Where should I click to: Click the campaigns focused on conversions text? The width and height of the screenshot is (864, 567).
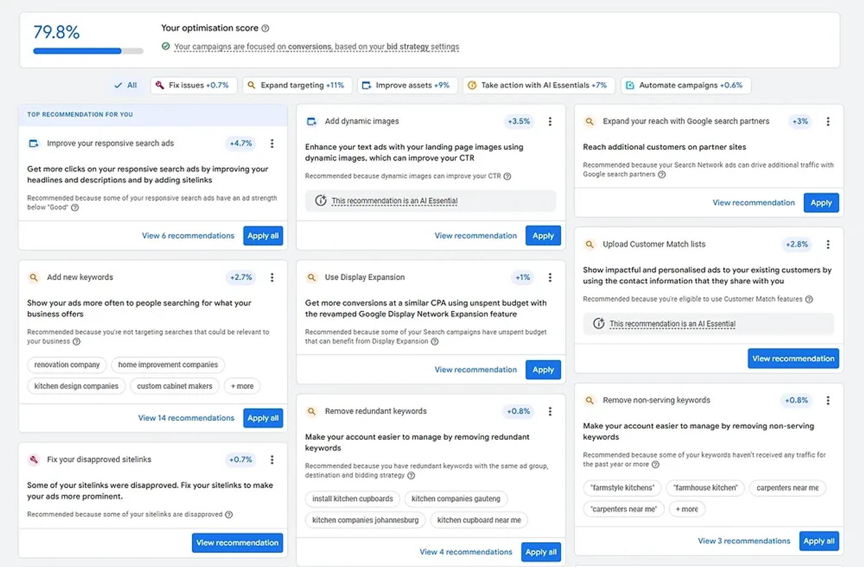click(x=316, y=47)
